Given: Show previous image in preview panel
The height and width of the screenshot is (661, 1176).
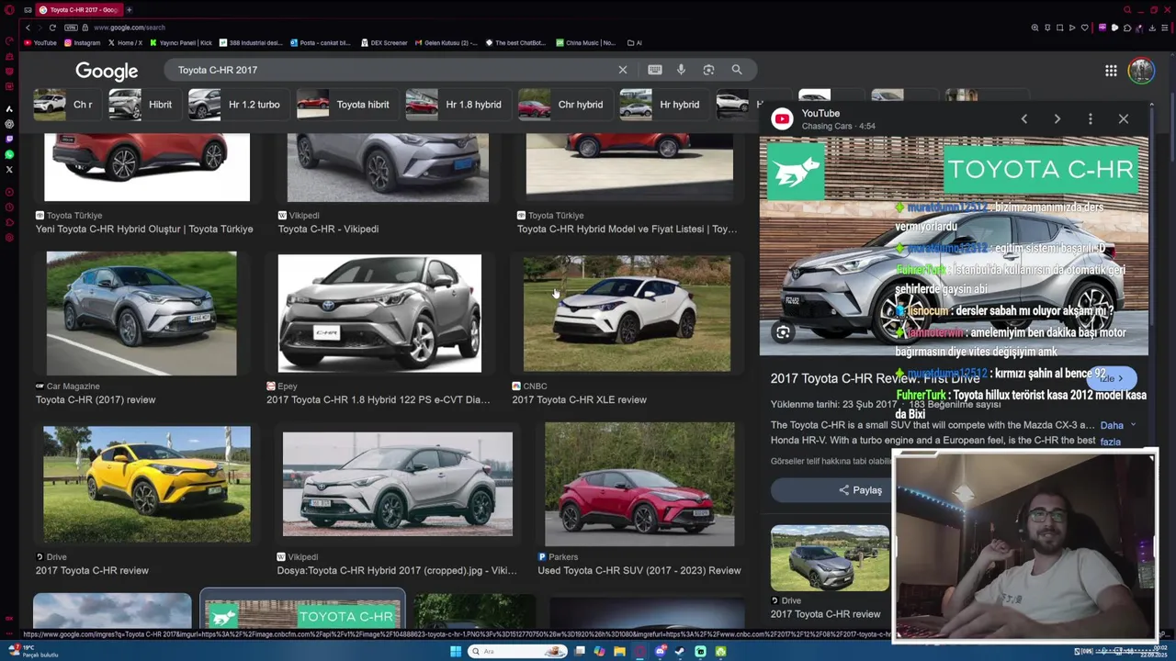Looking at the screenshot, I should pyautogui.click(x=1023, y=119).
